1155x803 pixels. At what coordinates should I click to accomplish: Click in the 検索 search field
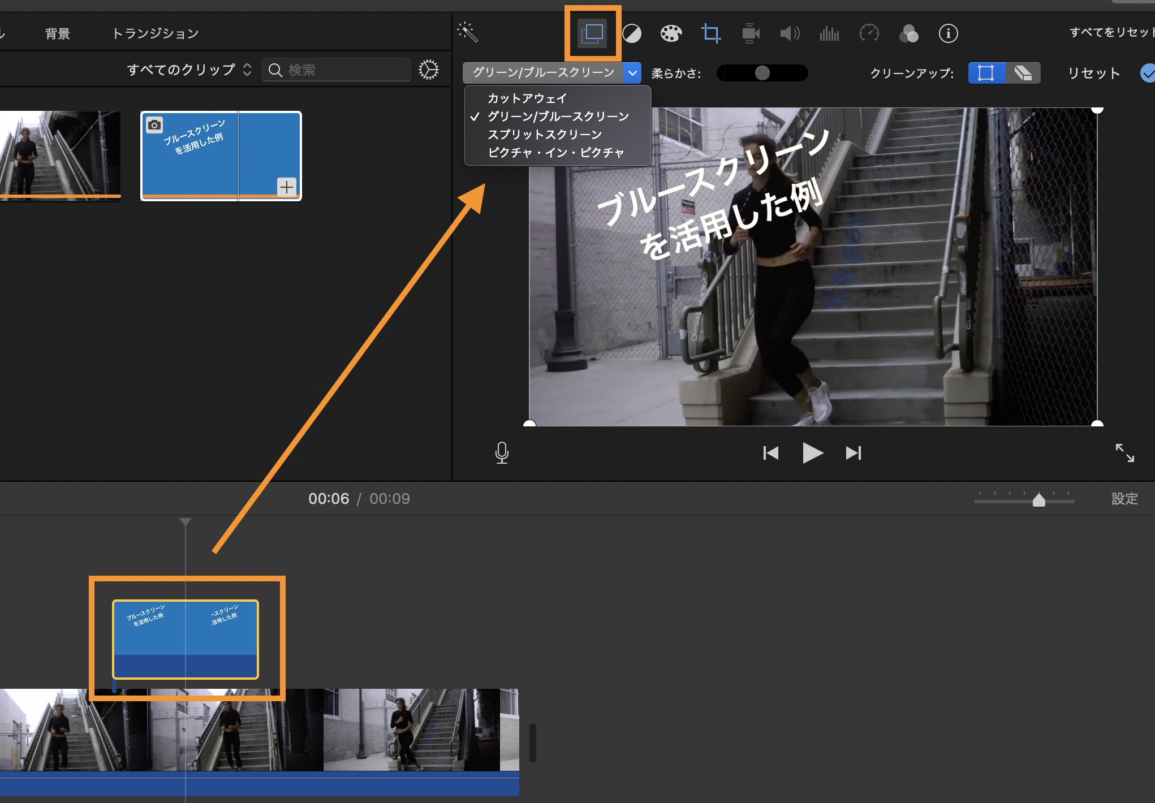(337, 70)
